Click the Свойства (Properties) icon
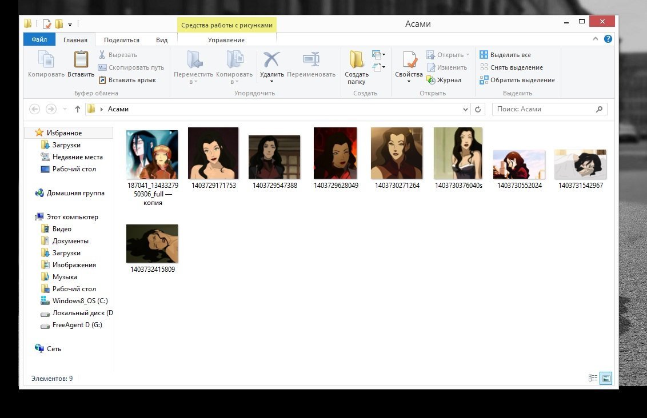This screenshot has height=418, width=647. click(x=409, y=60)
